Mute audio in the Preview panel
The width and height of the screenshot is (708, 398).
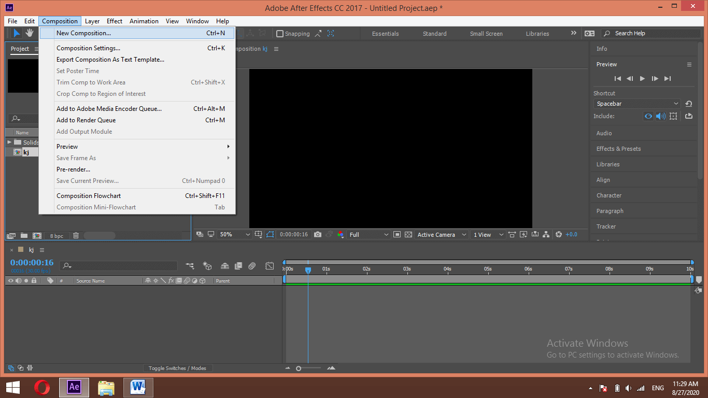[x=660, y=116]
